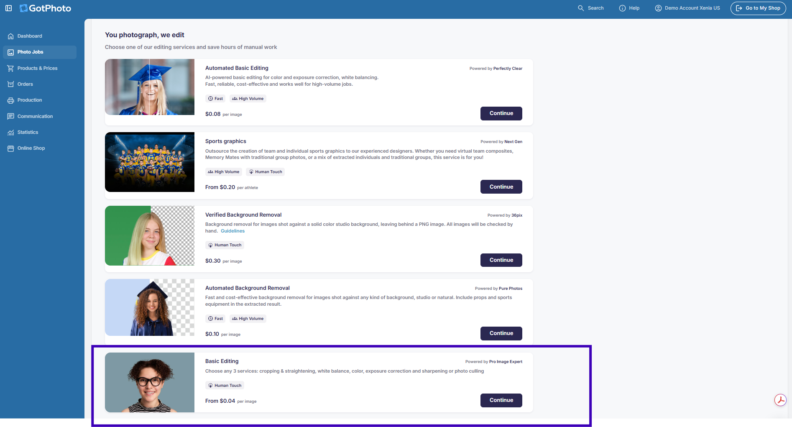792x427 pixels.
Task: Click the $0.08 per image price
Action: (x=224, y=114)
